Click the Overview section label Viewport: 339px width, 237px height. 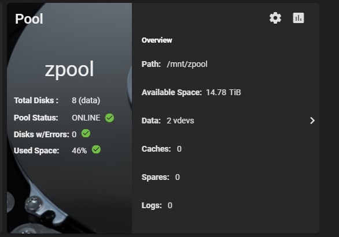coord(157,40)
